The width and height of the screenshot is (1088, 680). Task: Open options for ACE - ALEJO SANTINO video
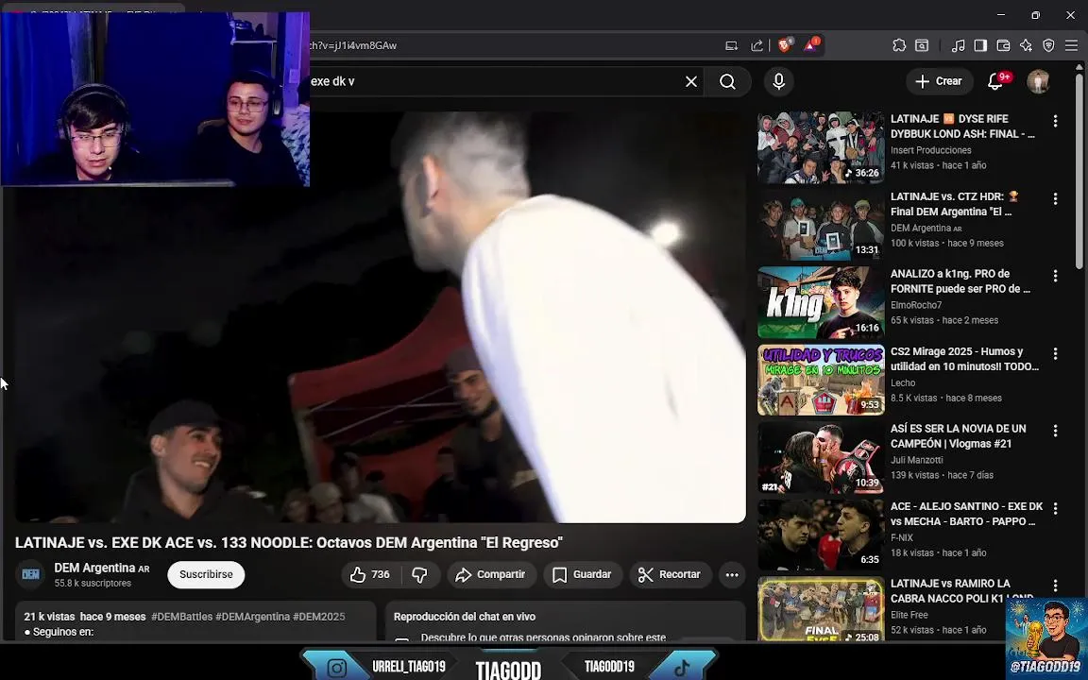click(x=1055, y=508)
